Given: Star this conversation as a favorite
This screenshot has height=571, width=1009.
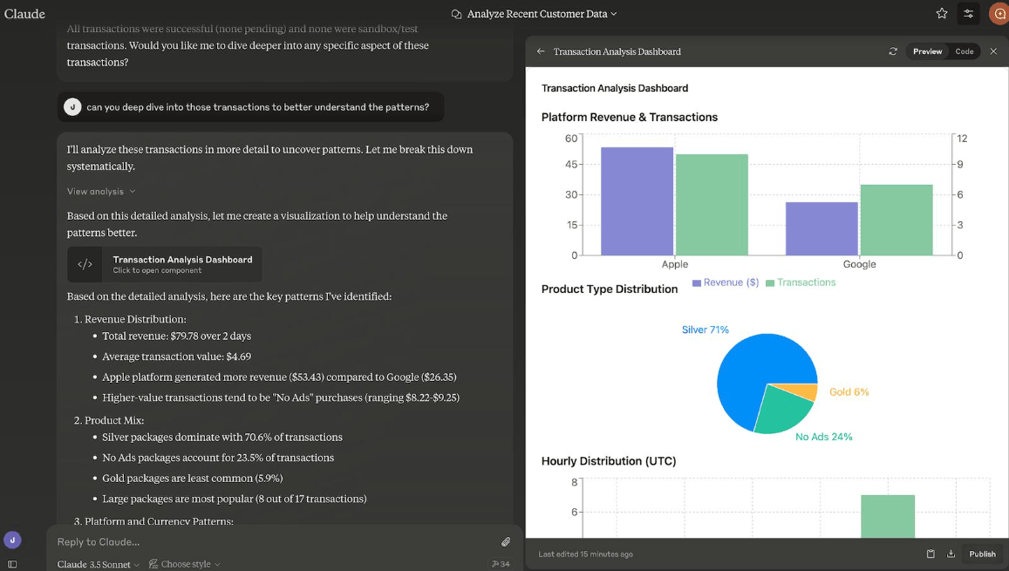Looking at the screenshot, I should click(942, 13).
